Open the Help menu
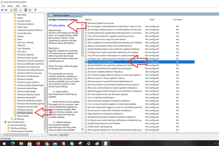 pyautogui.click(x=25, y=6)
